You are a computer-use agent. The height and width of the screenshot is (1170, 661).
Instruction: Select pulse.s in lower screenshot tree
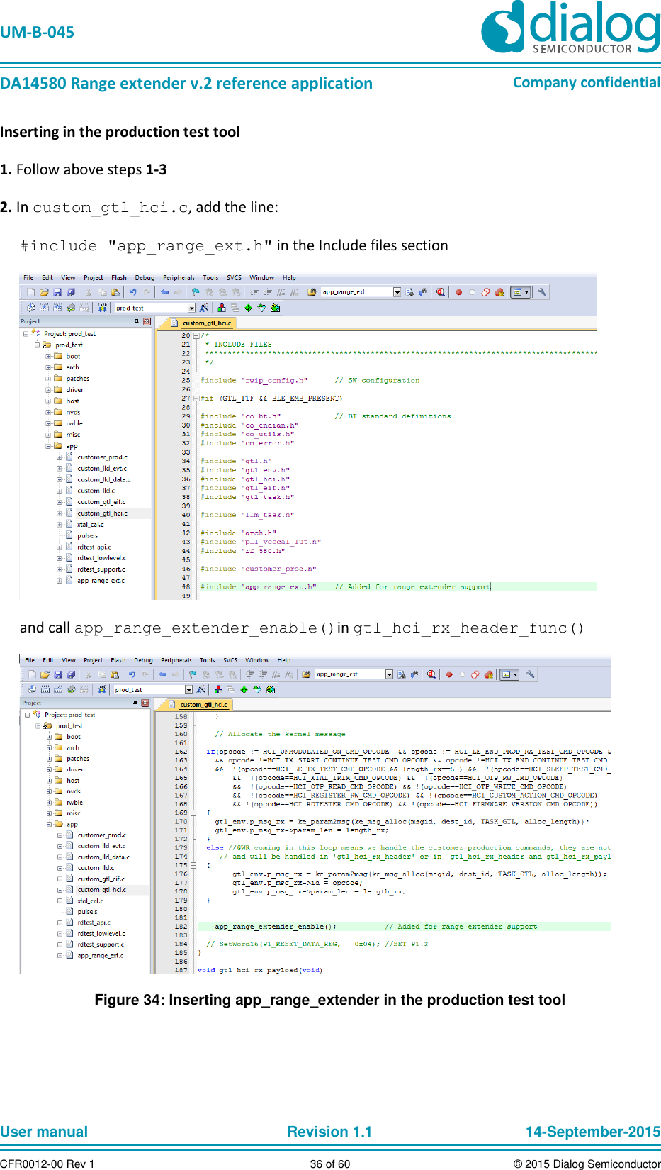(x=87, y=912)
